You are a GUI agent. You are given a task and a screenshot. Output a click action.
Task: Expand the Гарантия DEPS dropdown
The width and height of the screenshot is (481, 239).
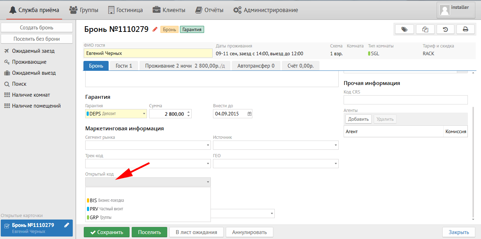pos(144,114)
